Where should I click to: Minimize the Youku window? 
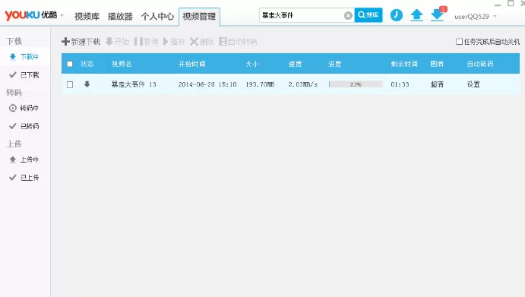coord(498,5)
